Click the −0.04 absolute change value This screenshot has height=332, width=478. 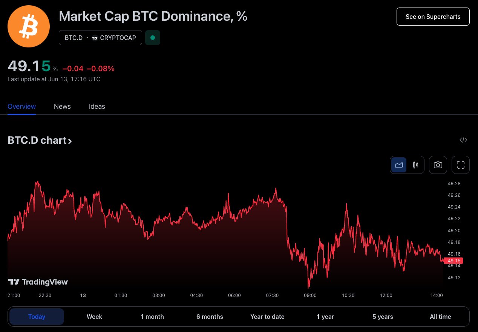pyautogui.click(x=73, y=69)
